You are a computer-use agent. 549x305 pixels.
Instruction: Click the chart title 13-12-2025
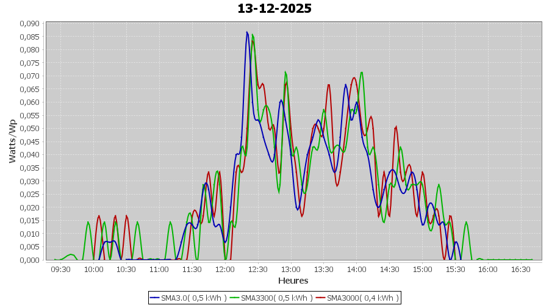(274, 9)
